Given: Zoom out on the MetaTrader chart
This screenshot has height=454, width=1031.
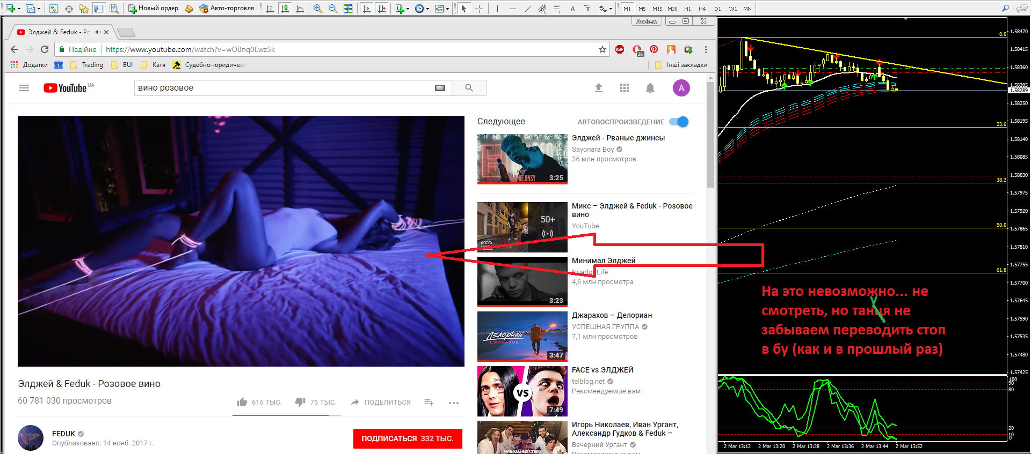Looking at the screenshot, I should click(333, 9).
